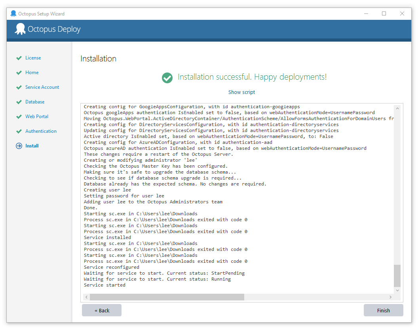Click the checkmark beside Web Portal

pos(19,117)
